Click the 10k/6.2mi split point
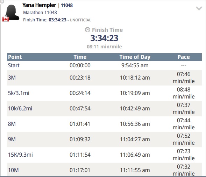 click(x=20, y=109)
